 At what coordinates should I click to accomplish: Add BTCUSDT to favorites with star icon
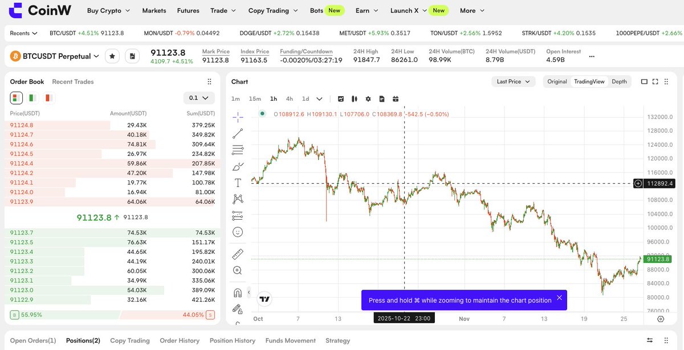click(x=112, y=56)
